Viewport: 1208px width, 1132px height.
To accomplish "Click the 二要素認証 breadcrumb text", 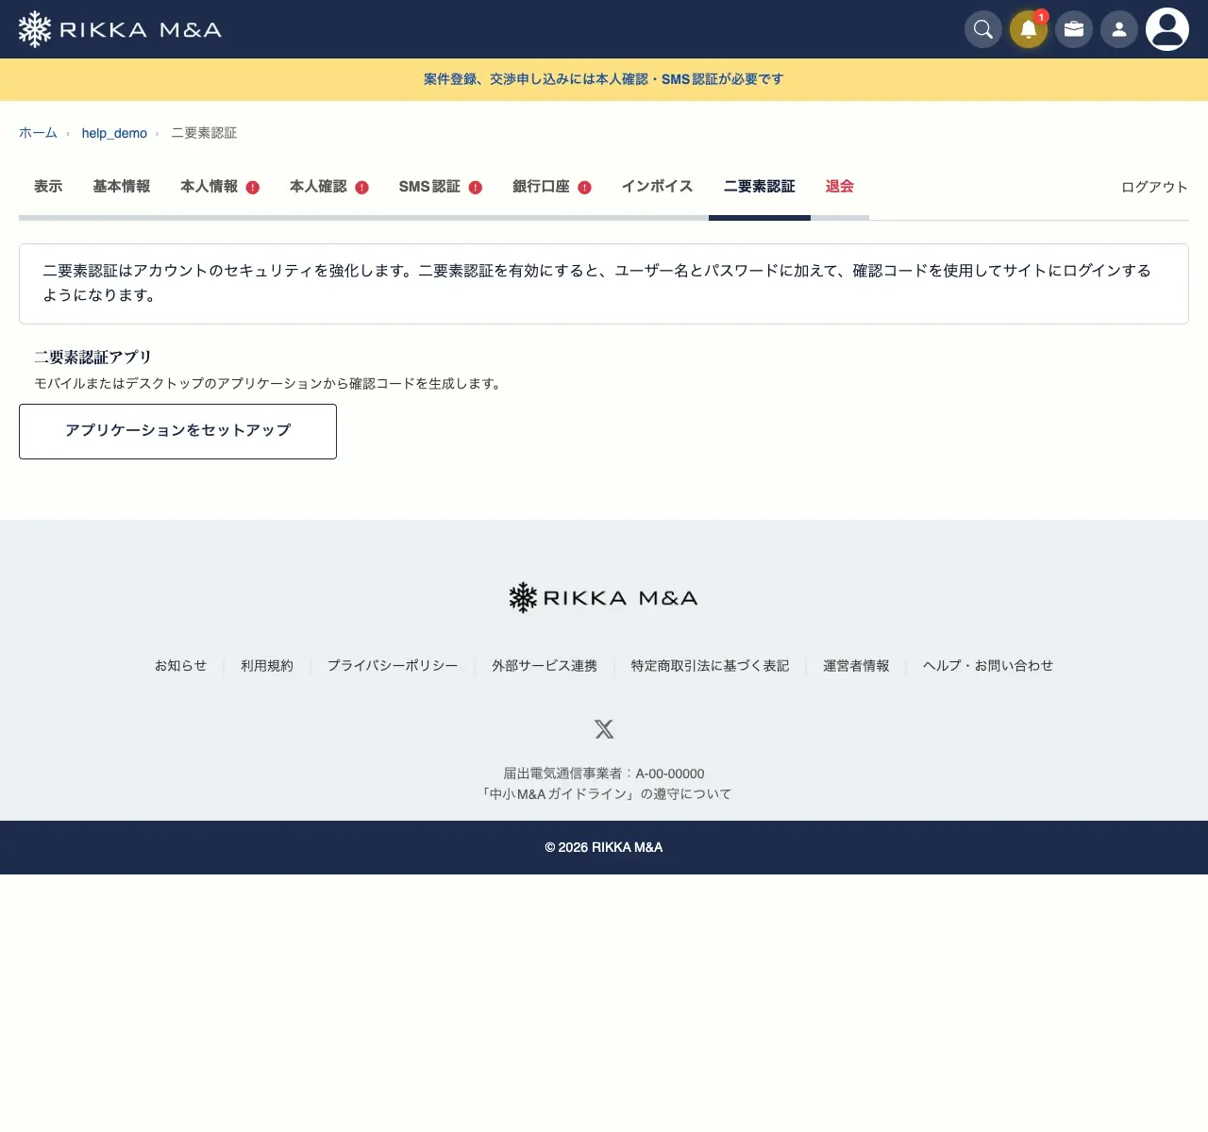I will [x=204, y=133].
